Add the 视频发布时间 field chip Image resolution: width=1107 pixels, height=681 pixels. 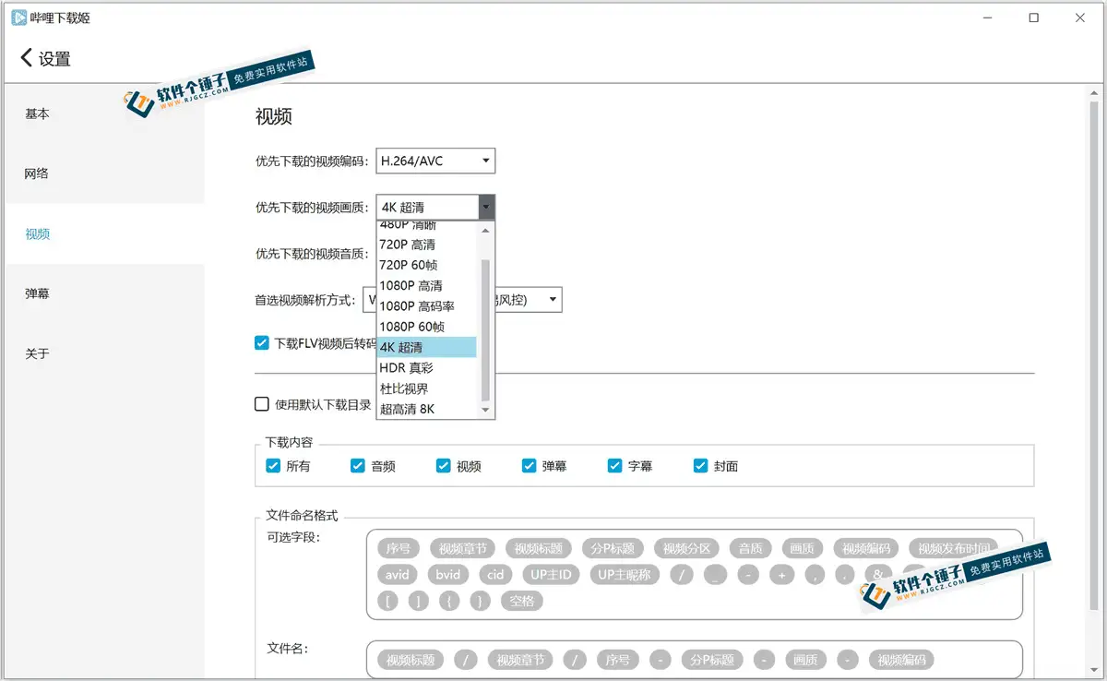[x=955, y=548]
